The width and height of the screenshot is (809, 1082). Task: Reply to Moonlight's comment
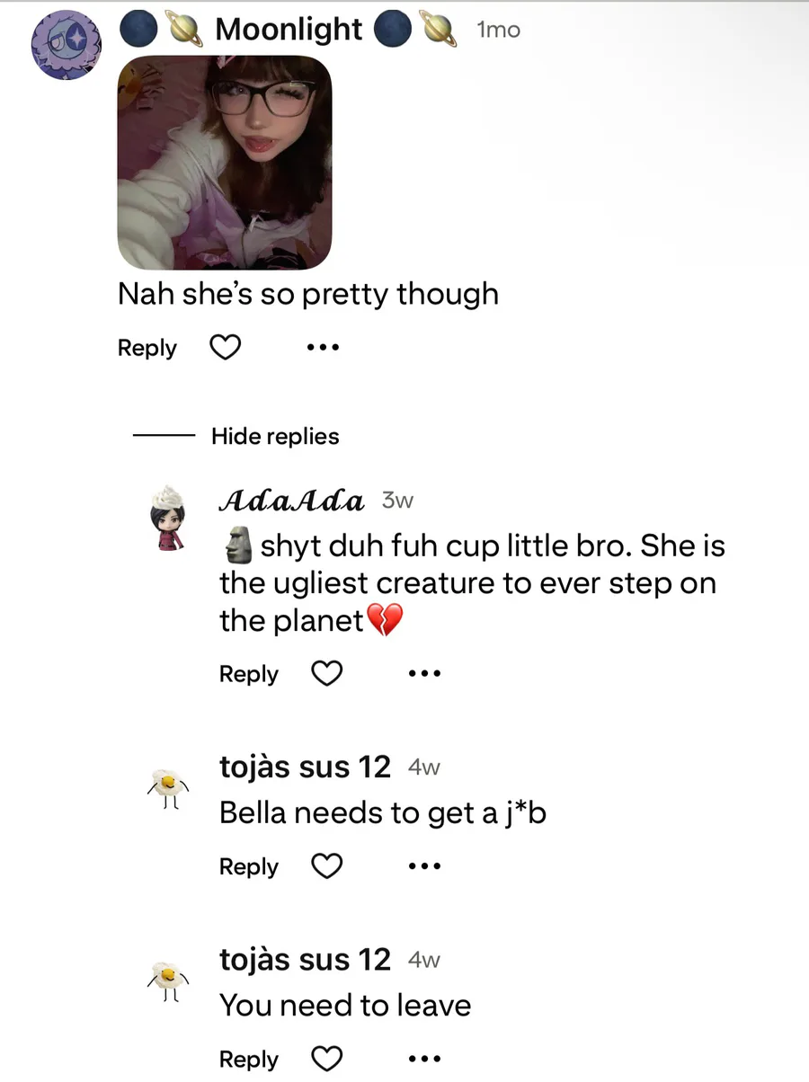(x=147, y=348)
